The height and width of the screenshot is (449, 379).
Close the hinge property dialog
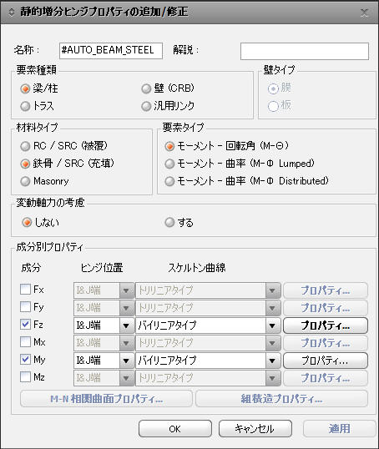tap(364, 13)
